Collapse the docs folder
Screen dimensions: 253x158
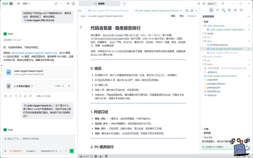pos(210,41)
